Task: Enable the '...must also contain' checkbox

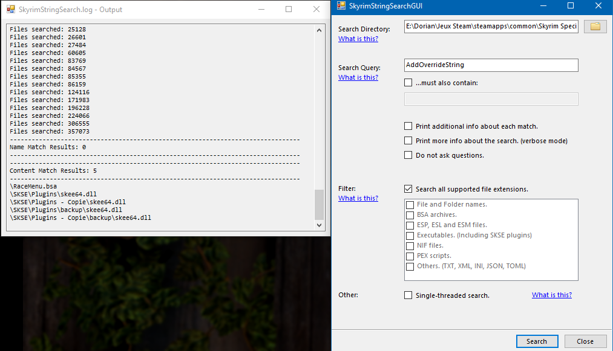Action: click(x=408, y=83)
